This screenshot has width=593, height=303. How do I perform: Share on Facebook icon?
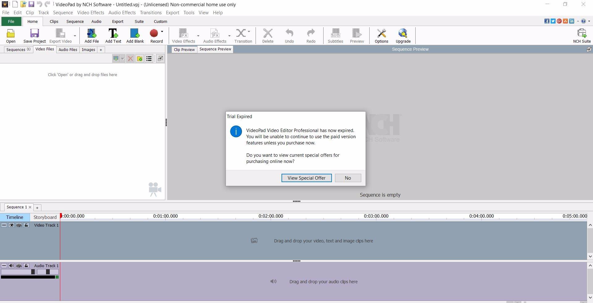(547, 21)
